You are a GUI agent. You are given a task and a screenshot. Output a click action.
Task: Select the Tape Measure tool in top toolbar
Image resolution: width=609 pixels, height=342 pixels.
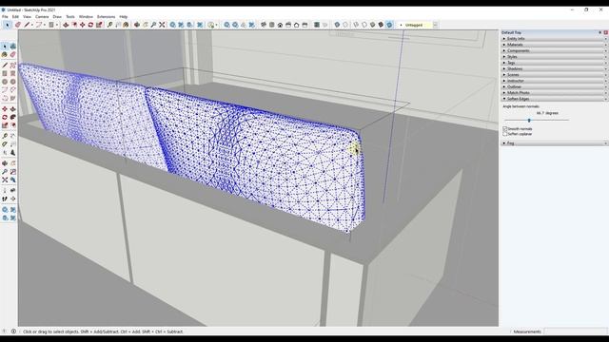pos(110,25)
